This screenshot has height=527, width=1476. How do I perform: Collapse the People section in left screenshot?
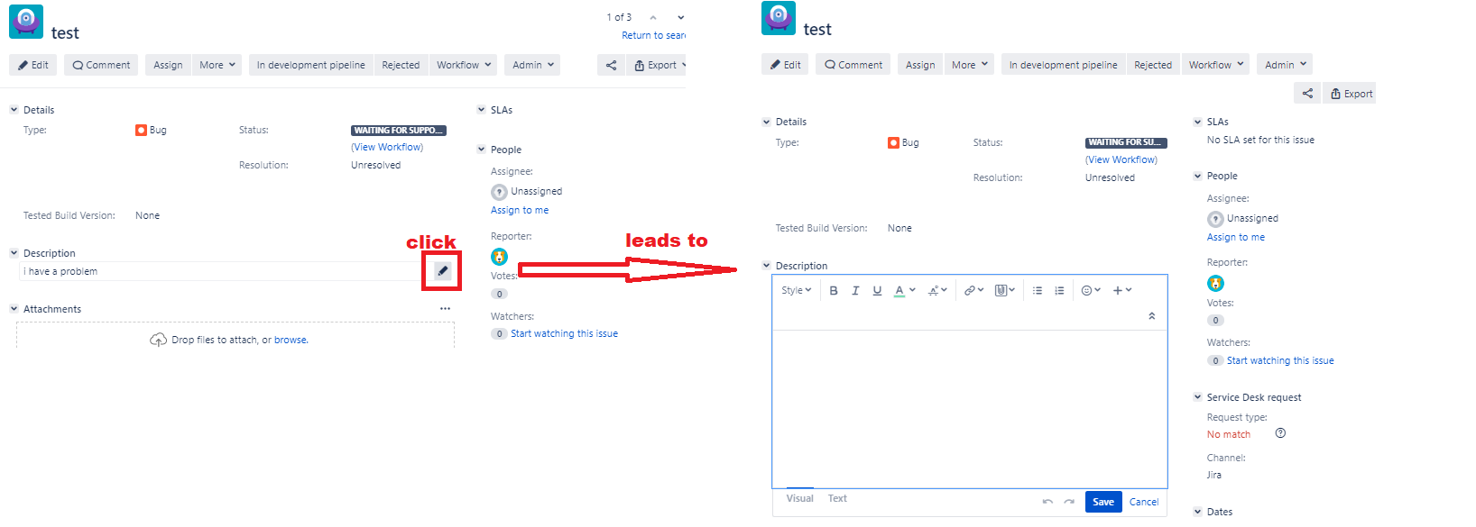(481, 150)
